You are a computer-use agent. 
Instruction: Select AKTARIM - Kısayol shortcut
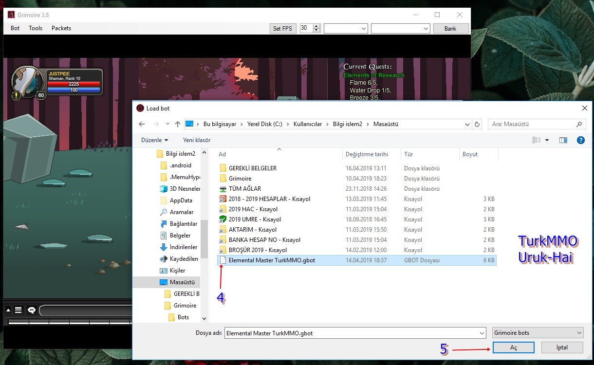click(x=356, y=230)
